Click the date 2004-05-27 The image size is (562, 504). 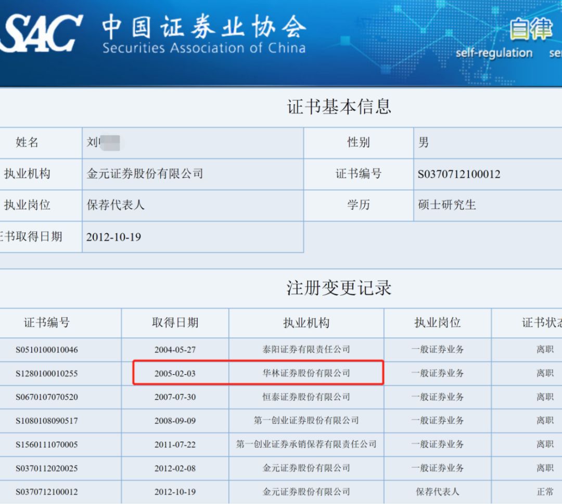175,350
